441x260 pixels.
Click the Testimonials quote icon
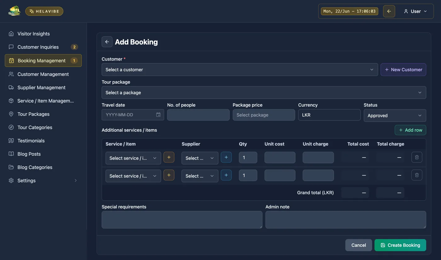[11, 140]
